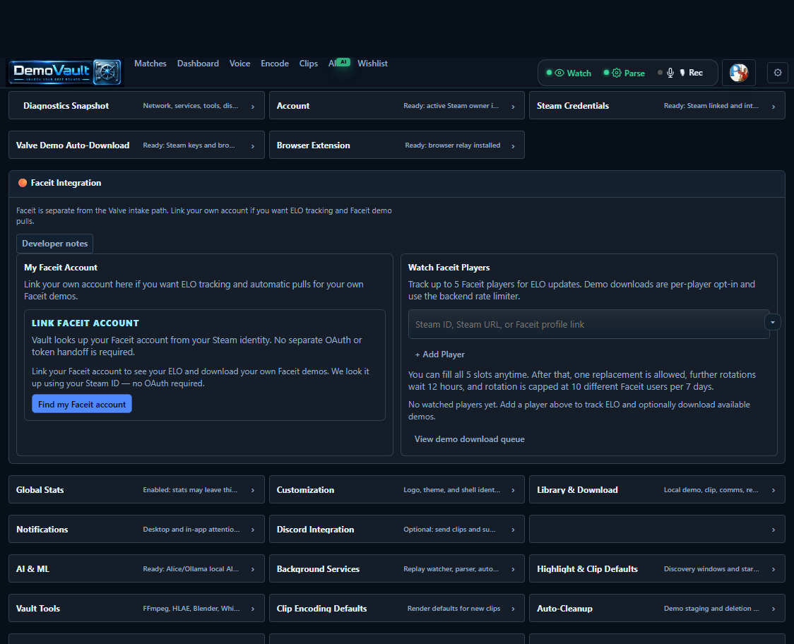Screen dimensions: 794x644
Task: Click the LINK FACEIT ACCOUNT heading
Action: coord(85,323)
